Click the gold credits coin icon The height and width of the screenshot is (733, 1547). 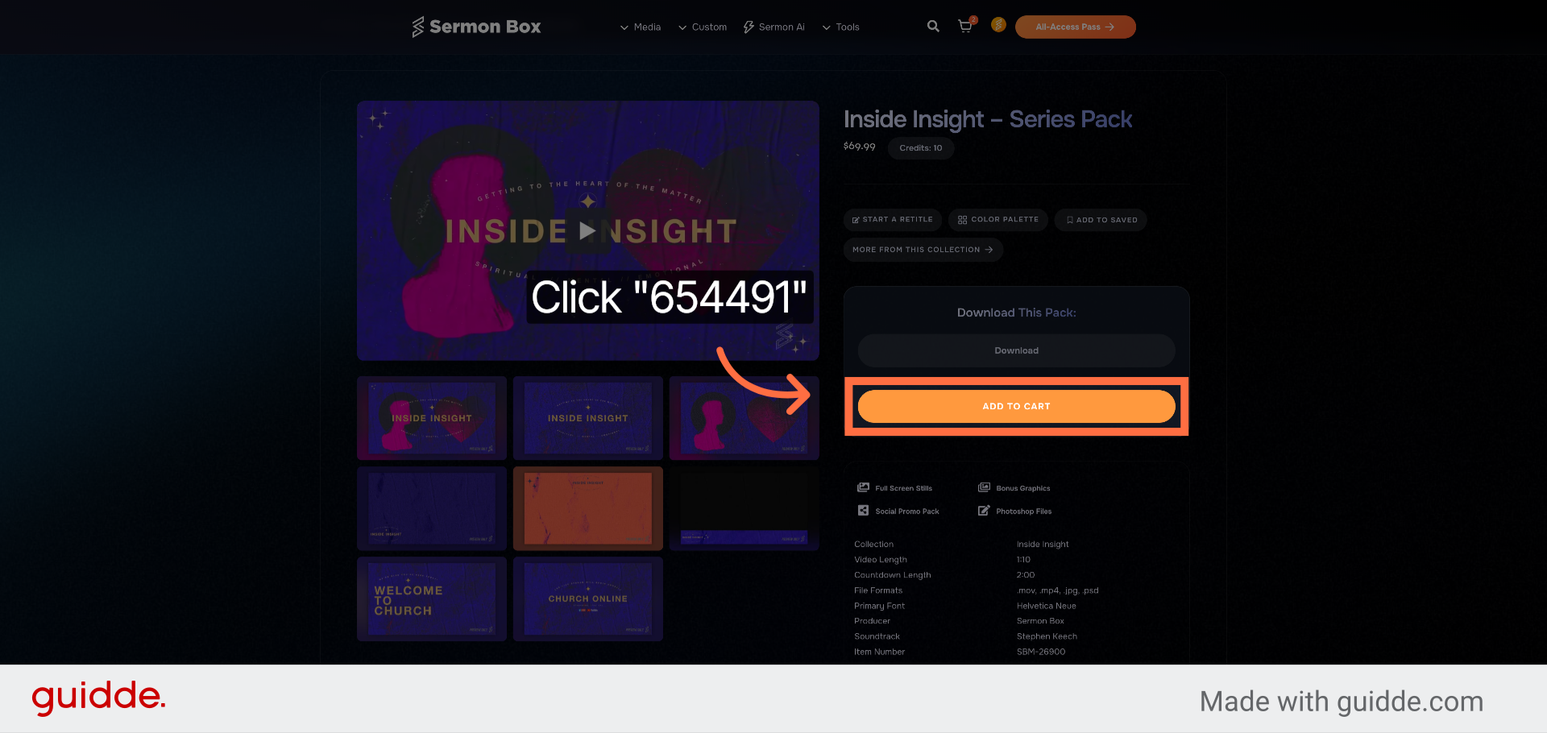coord(998,25)
